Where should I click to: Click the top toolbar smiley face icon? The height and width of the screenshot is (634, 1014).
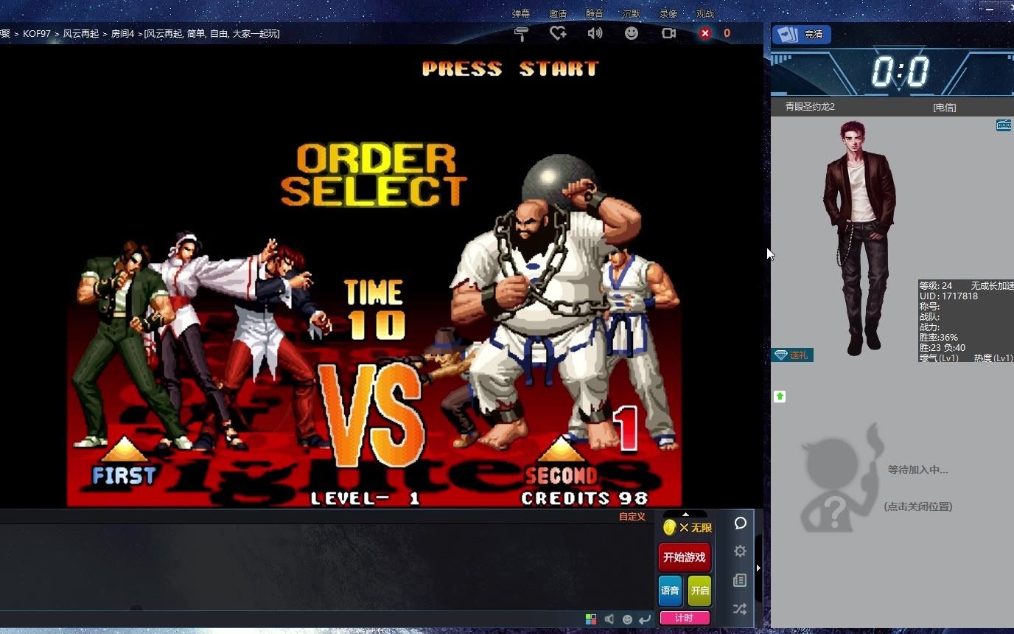[x=632, y=33]
